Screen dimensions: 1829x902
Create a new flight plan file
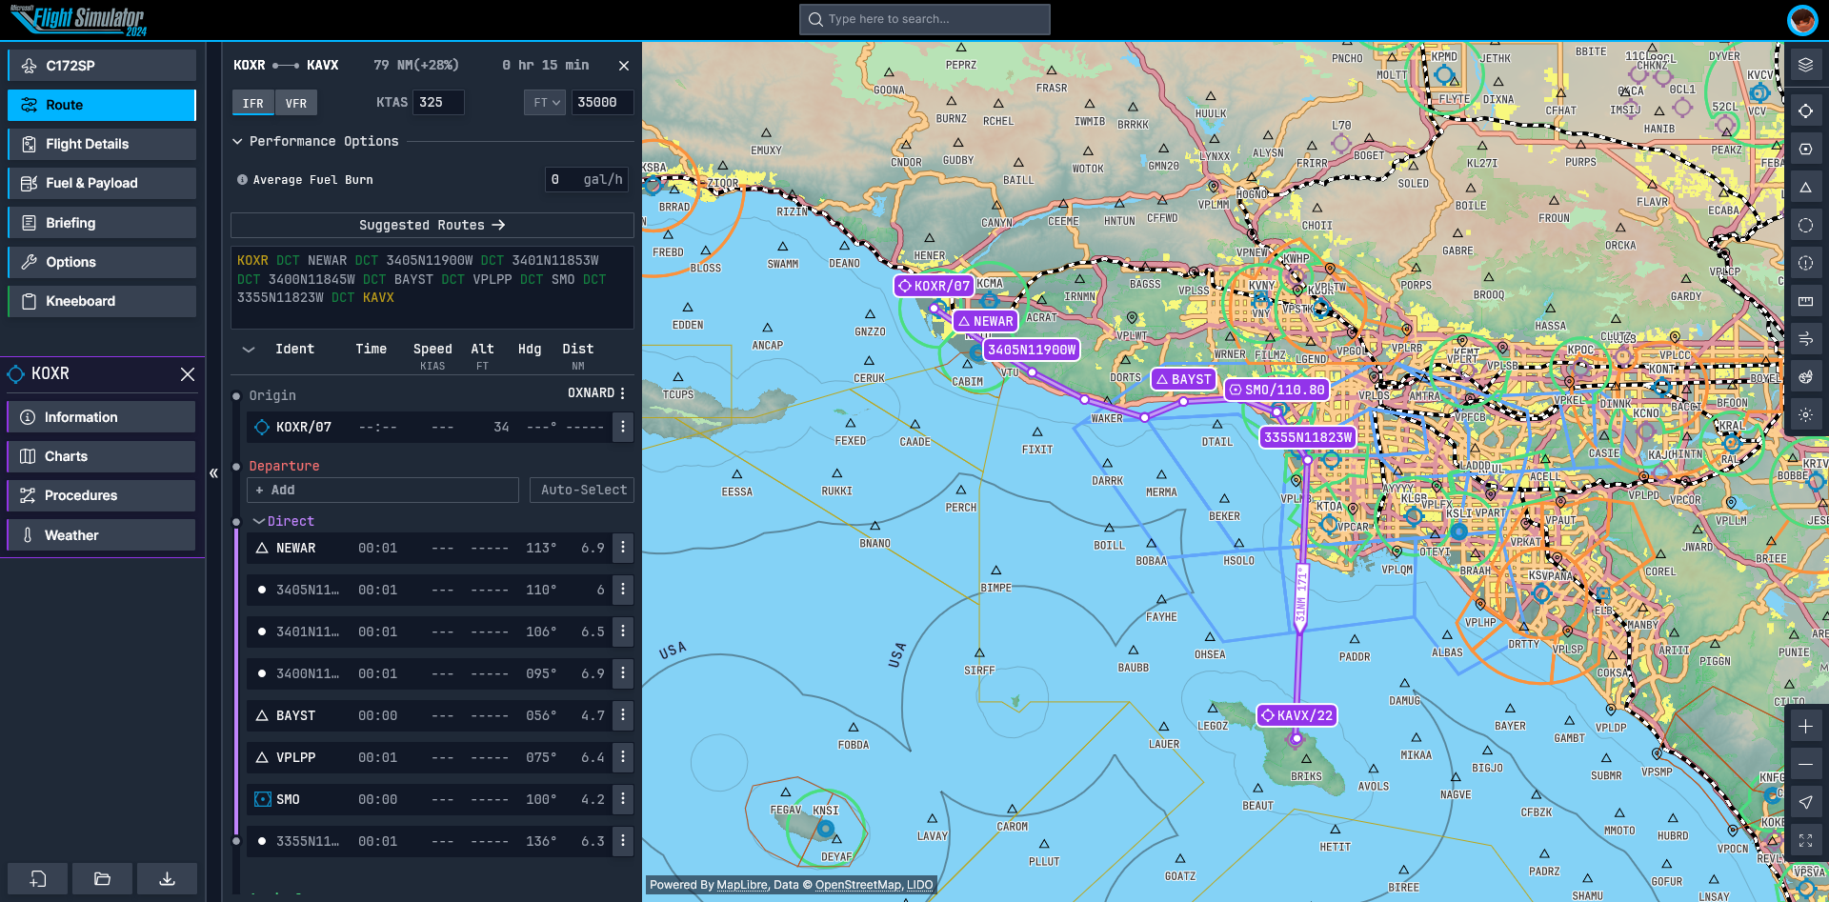[x=38, y=879]
